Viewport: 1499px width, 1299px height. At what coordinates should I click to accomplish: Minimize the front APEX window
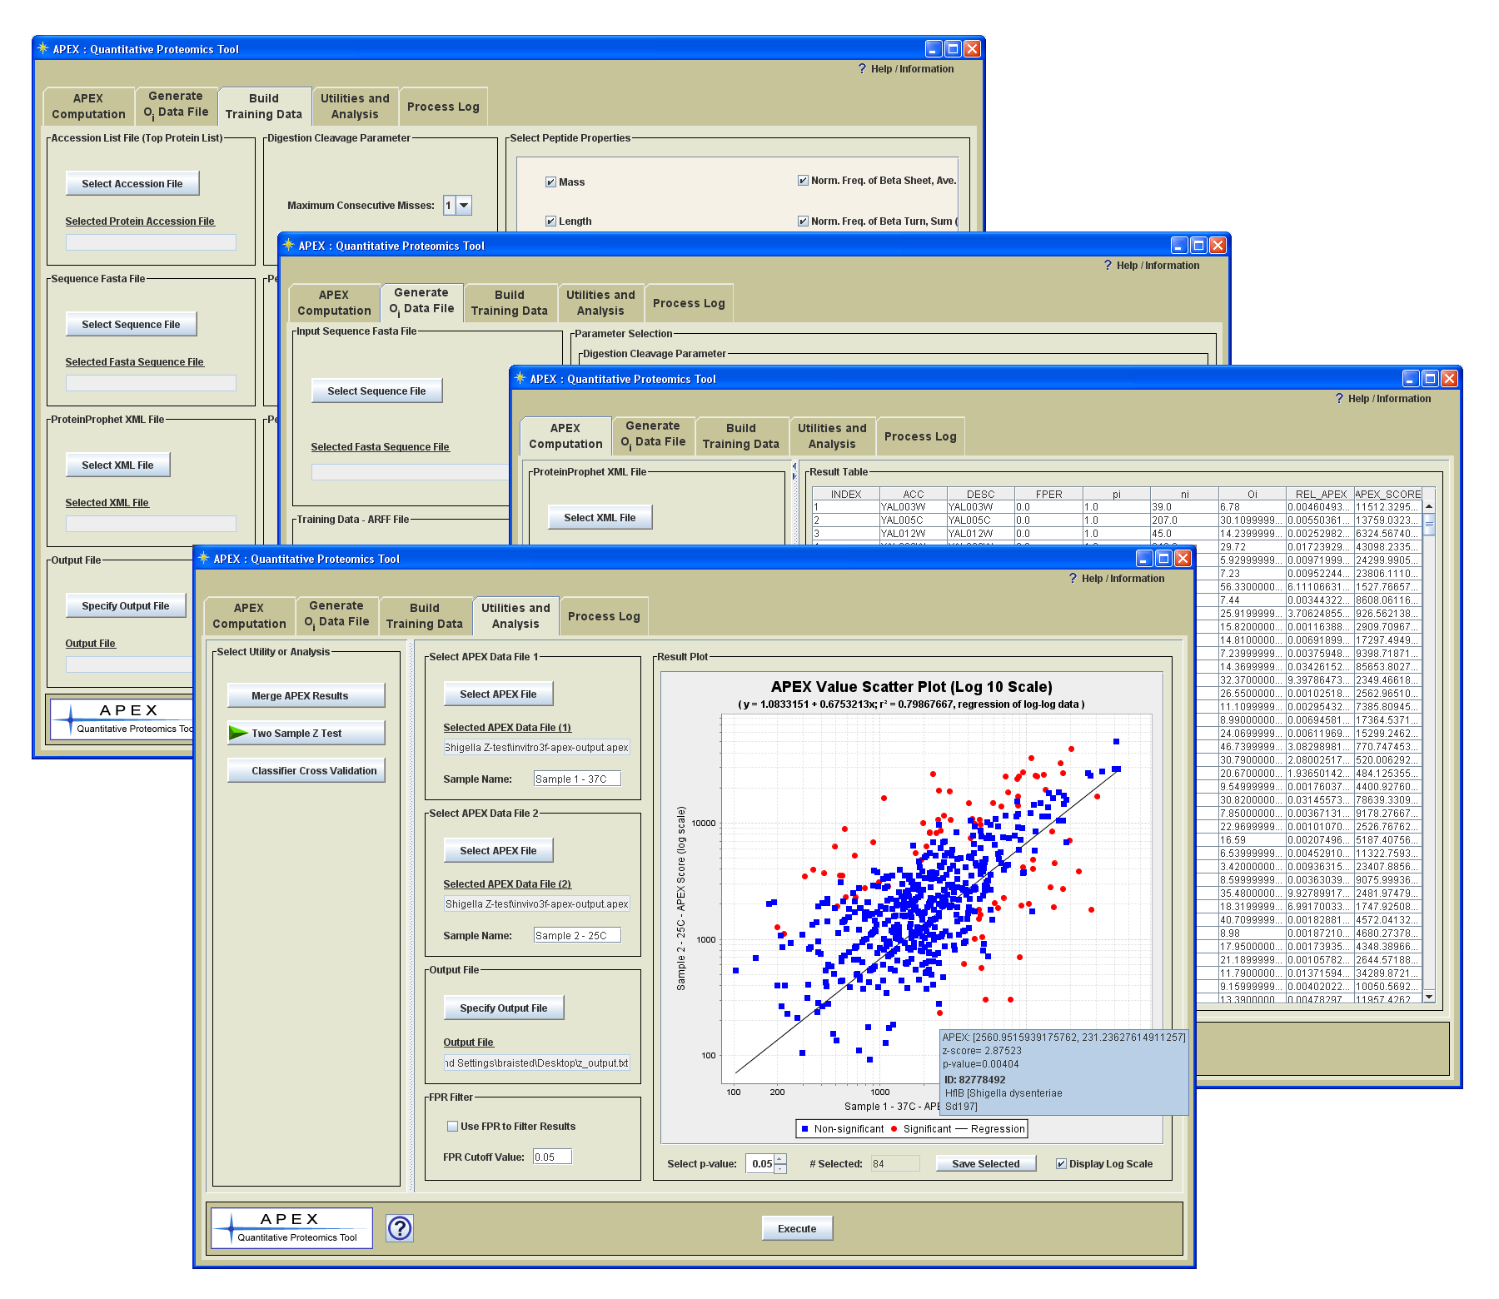[1144, 559]
